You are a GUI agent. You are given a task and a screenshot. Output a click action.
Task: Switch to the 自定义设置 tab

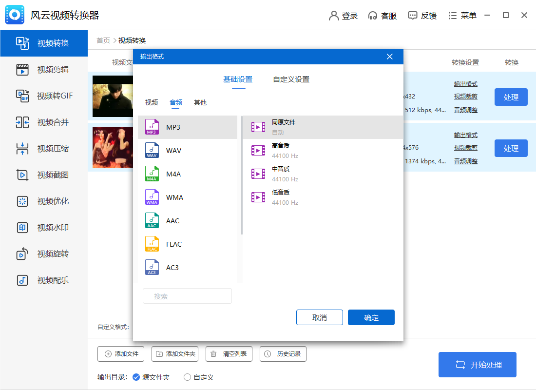click(290, 79)
